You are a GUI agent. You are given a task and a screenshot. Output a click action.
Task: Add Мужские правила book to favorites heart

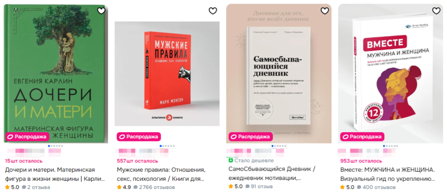tap(213, 11)
